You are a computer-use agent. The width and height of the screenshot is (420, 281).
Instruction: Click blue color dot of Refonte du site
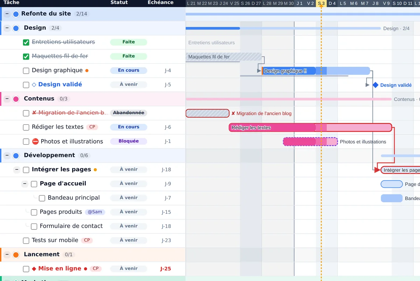(16, 14)
